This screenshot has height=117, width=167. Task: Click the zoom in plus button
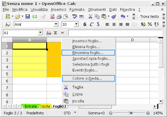click(148, 113)
